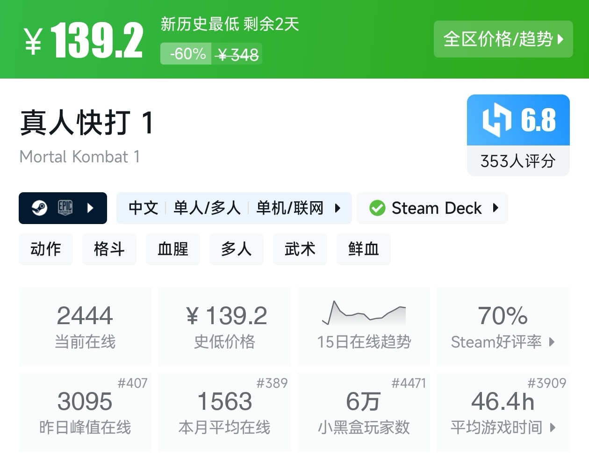The image size is (589, 457).
Task: Select the 多人 tag
Action: pyautogui.click(x=237, y=249)
